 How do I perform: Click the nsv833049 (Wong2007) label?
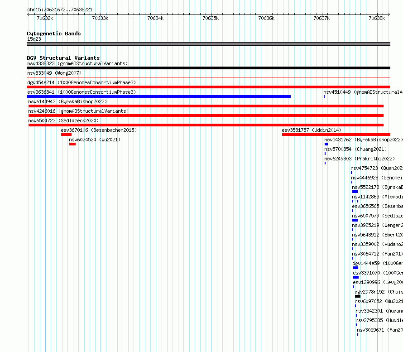54,73
